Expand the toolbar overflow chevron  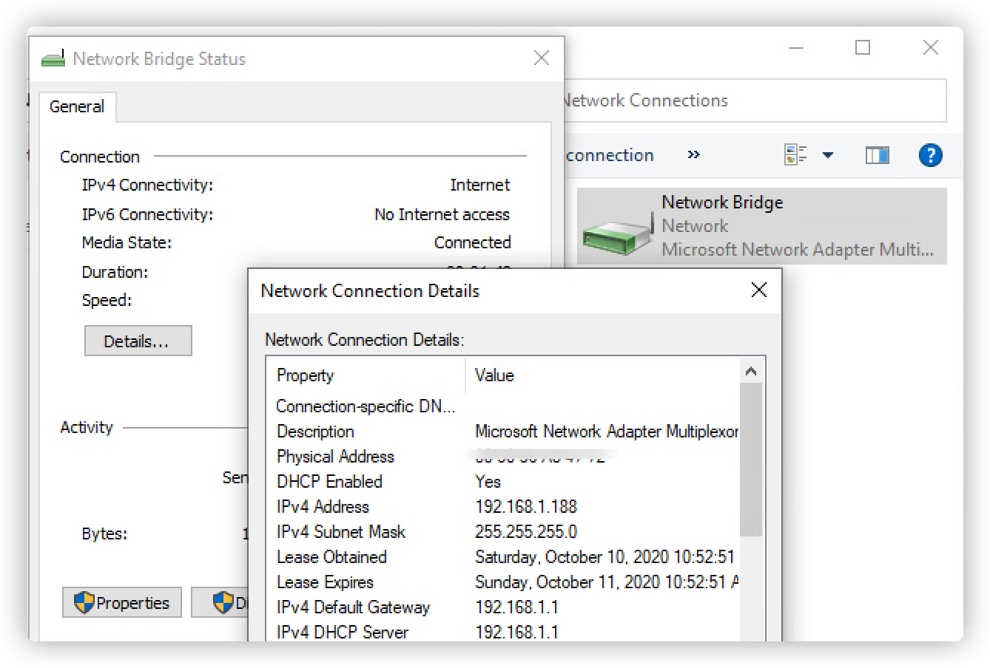pos(693,155)
